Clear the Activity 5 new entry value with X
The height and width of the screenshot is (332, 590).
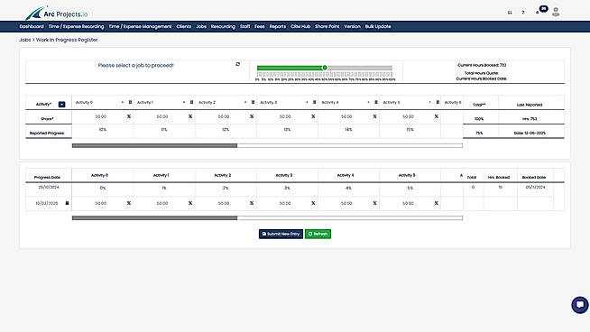(436, 203)
